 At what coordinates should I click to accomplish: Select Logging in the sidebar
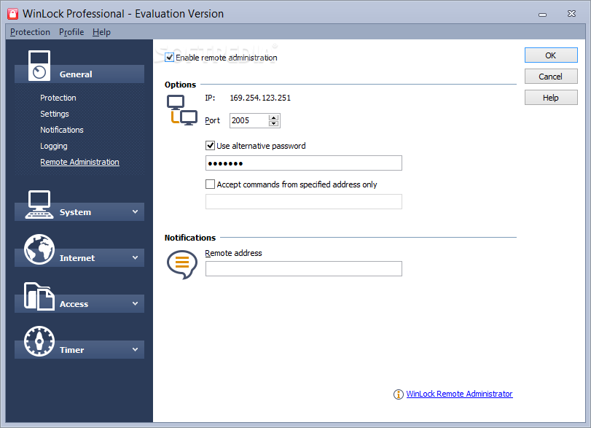coord(53,146)
